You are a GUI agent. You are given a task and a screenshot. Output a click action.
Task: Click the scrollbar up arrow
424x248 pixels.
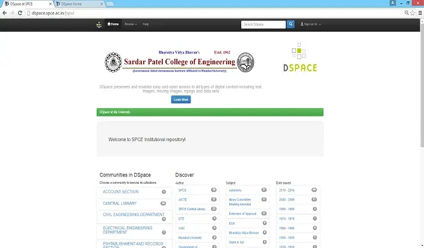click(422, 21)
